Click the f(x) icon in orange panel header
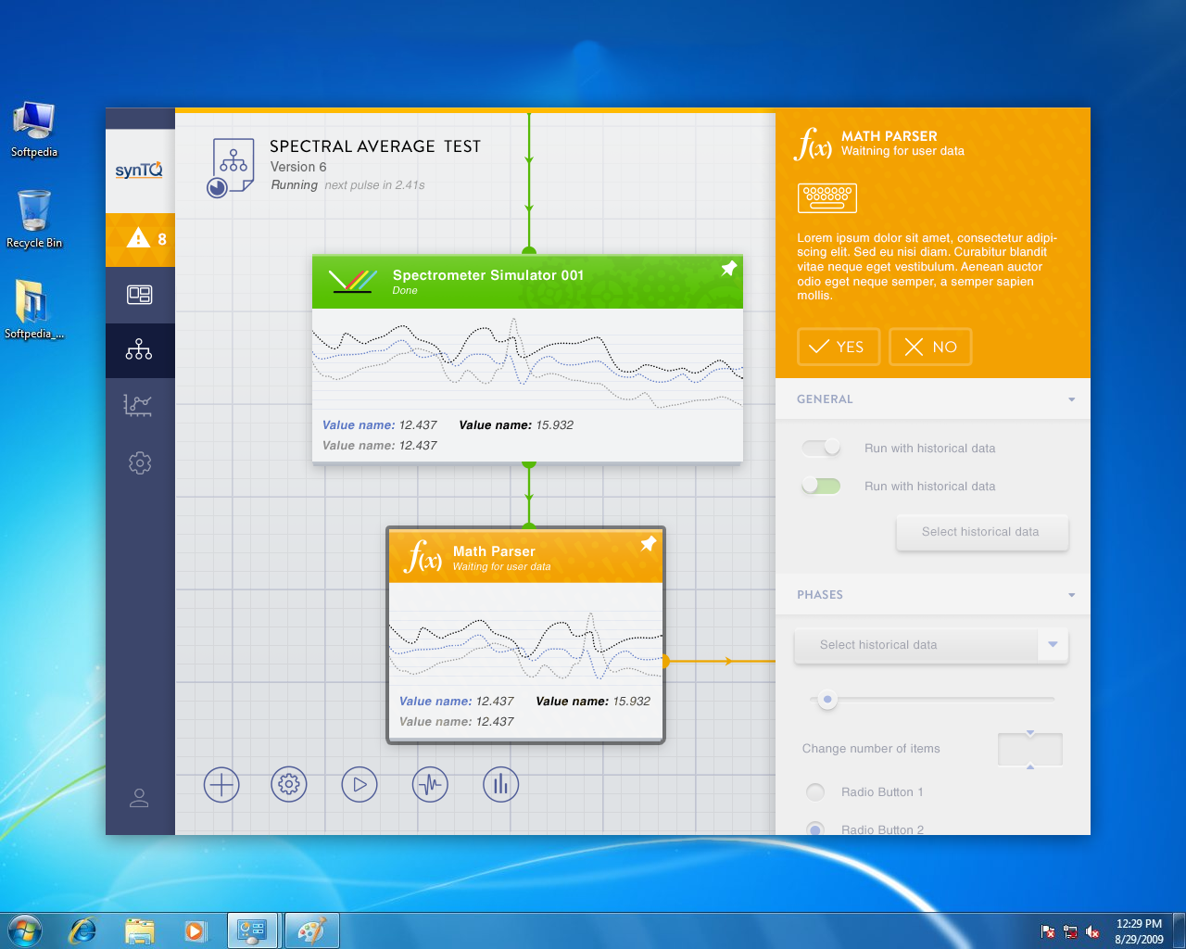This screenshot has width=1186, height=949. [814, 144]
